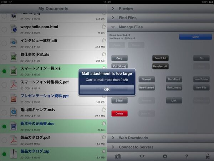Open help with the question mark icon
This screenshot has height=161, width=214.
pyautogui.click(x=187, y=156)
